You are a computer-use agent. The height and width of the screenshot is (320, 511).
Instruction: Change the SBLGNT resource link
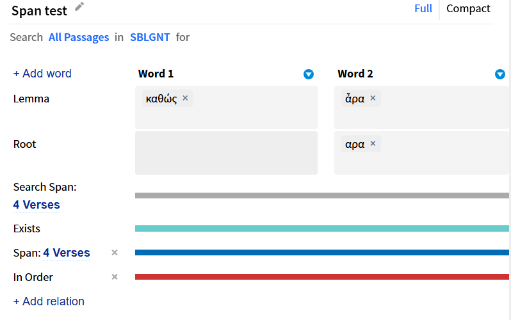pos(150,37)
